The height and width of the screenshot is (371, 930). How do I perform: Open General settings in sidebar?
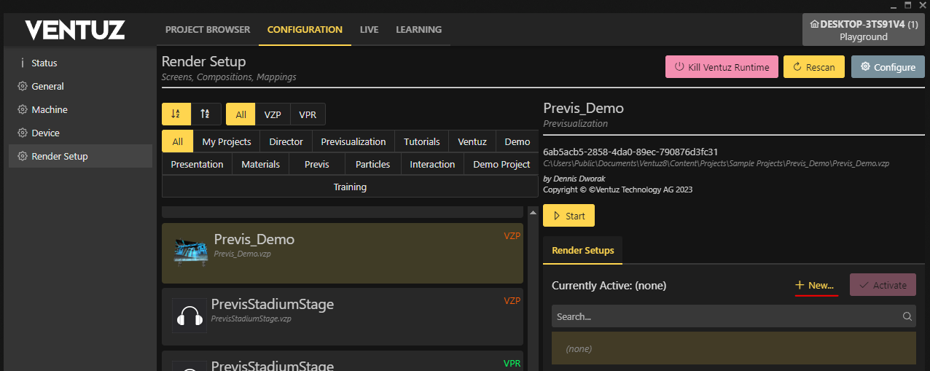pos(47,87)
